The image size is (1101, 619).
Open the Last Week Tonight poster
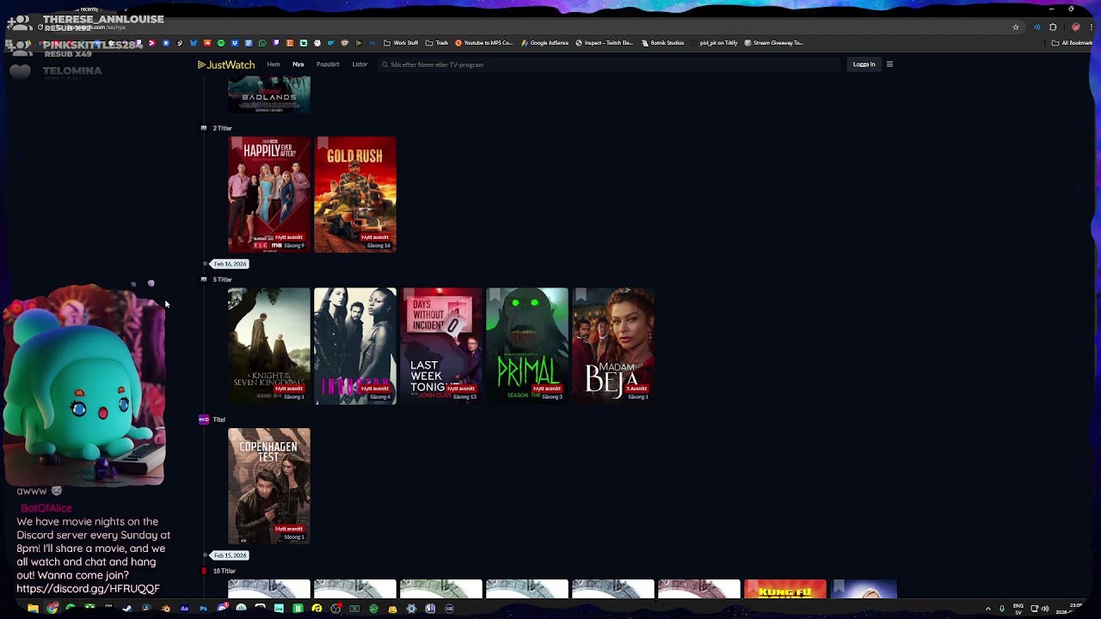click(x=441, y=346)
